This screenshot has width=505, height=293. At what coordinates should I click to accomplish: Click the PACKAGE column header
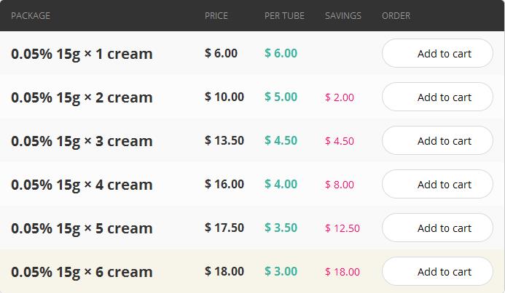(31, 16)
